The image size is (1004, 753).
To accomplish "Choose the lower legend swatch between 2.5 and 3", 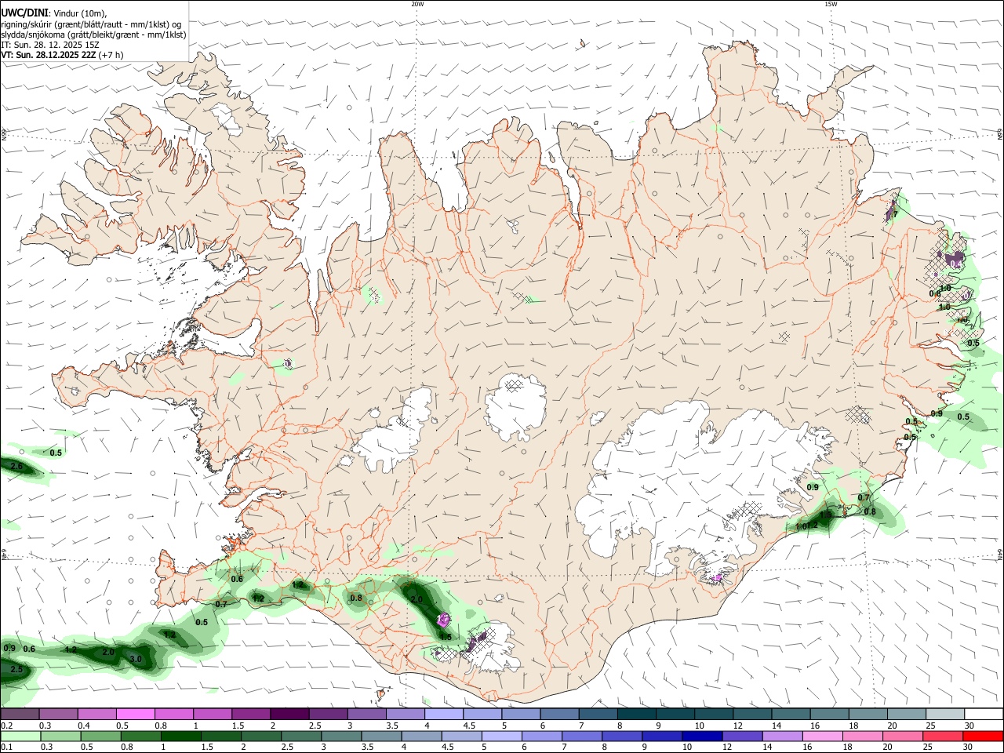I will 301,736.
